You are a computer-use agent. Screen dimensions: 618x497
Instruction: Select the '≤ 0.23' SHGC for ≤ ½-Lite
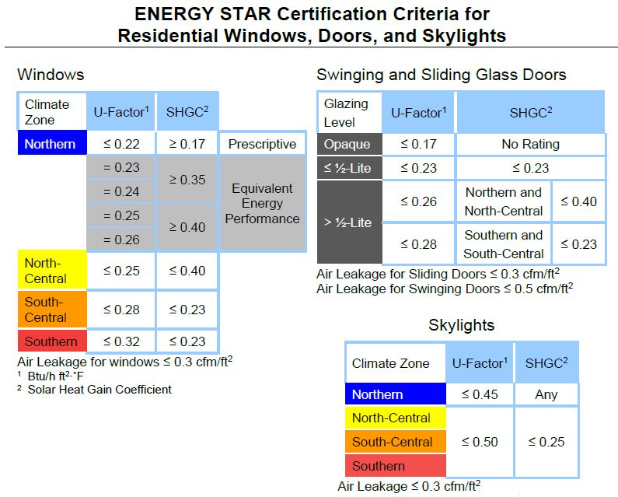tap(530, 168)
